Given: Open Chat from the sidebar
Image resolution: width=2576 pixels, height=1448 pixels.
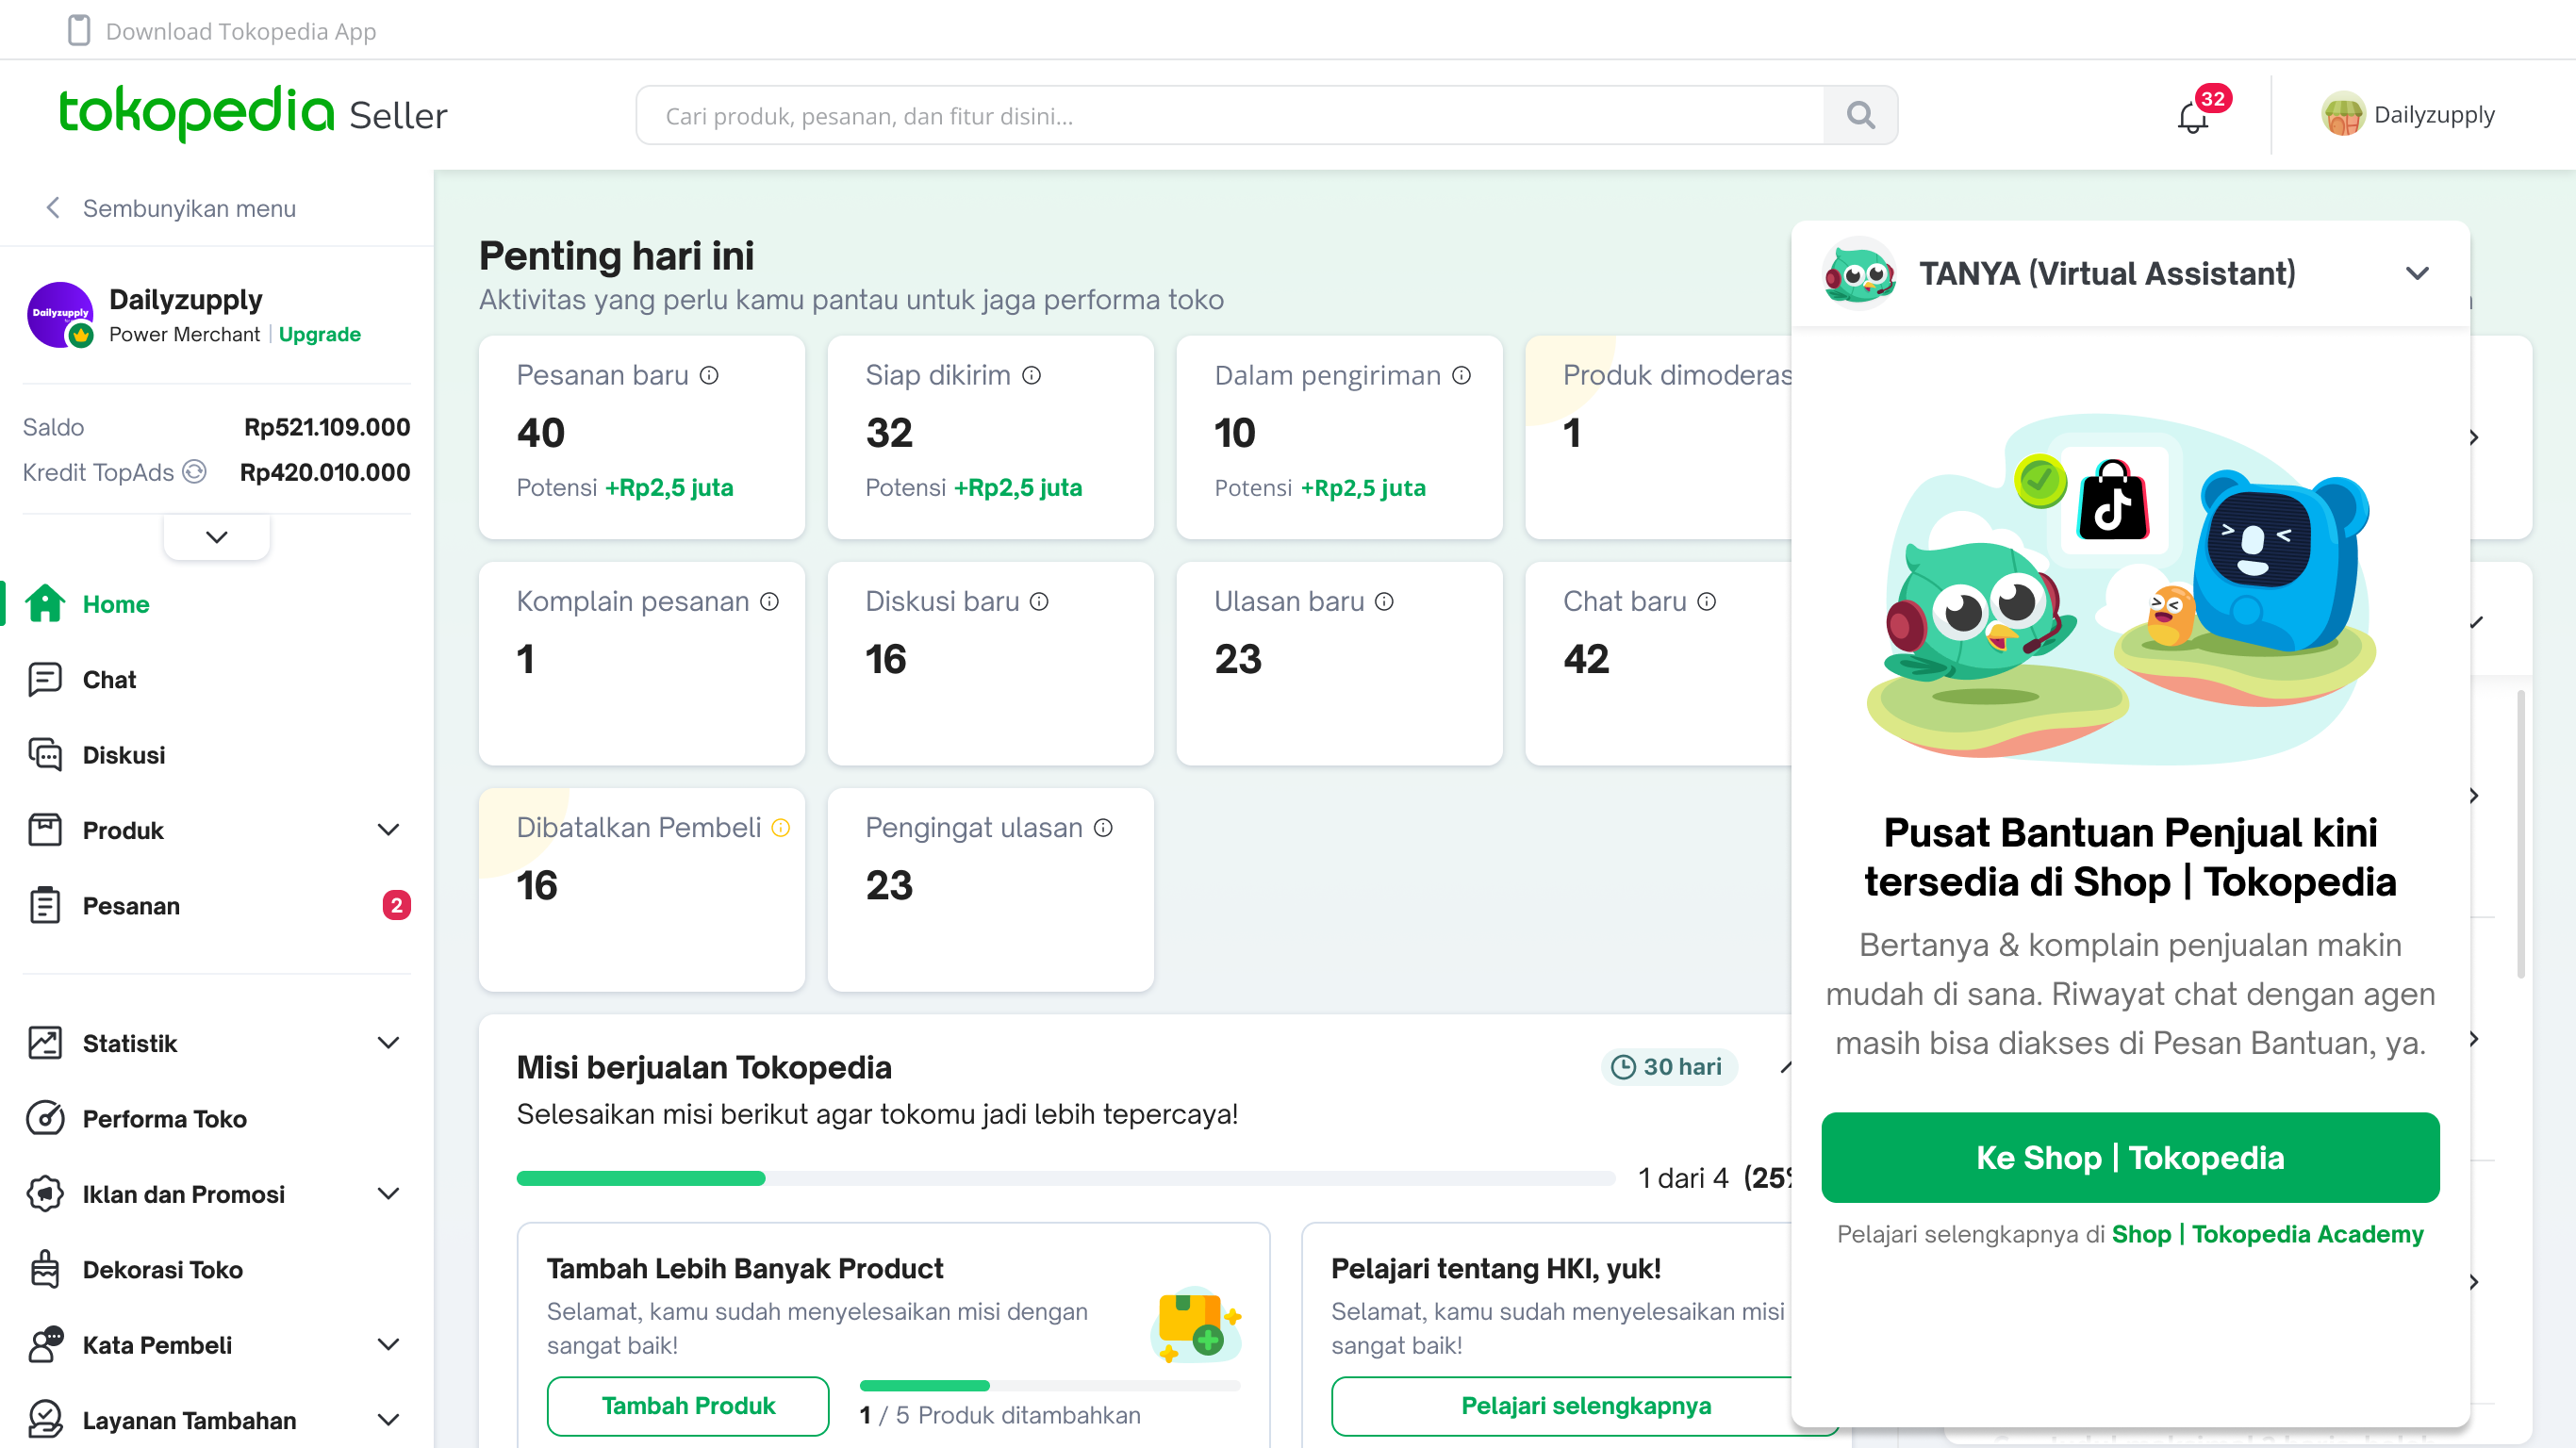Looking at the screenshot, I should pyautogui.click(x=109, y=680).
